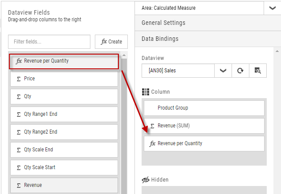Focus the Filter fields input
Image resolution: width=281 pixels, height=194 pixels.
(x=49, y=42)
